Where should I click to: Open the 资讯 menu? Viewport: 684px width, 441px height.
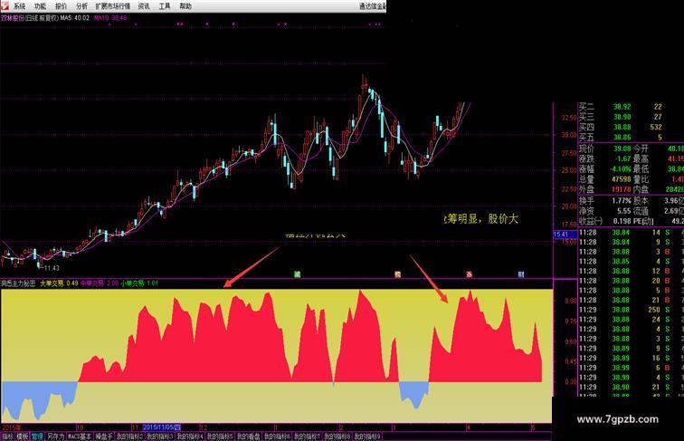[144, 6]
